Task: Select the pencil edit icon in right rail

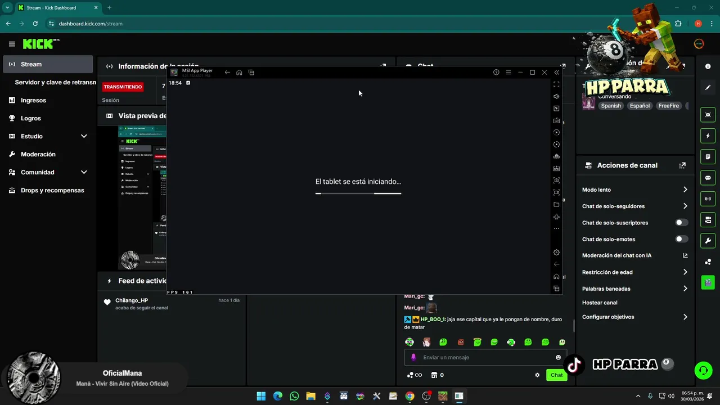Action: (708, 87)
